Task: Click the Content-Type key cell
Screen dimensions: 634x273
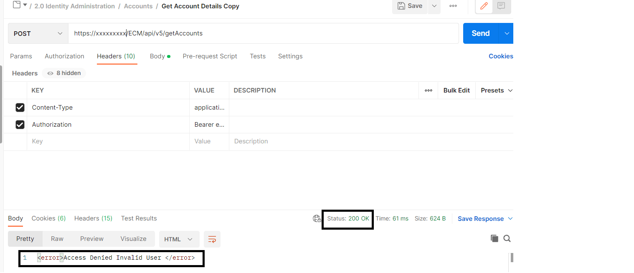Action: click(108, 108)
